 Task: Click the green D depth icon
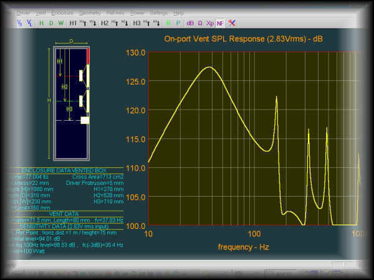click(51, 23)
